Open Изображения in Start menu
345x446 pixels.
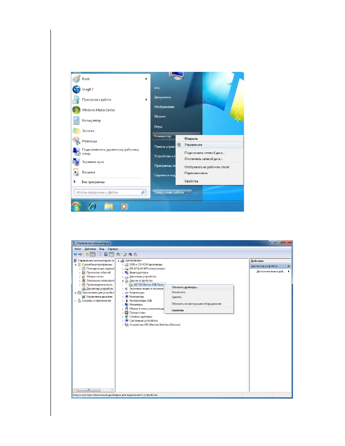click(x=164, y=107)
